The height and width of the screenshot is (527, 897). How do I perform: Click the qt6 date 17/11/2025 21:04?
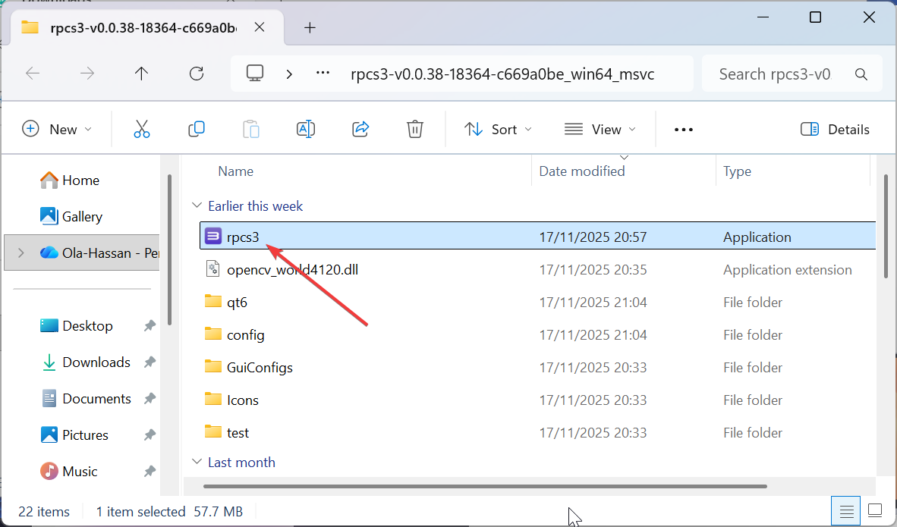pyautogui.click(x=593, y=302)
